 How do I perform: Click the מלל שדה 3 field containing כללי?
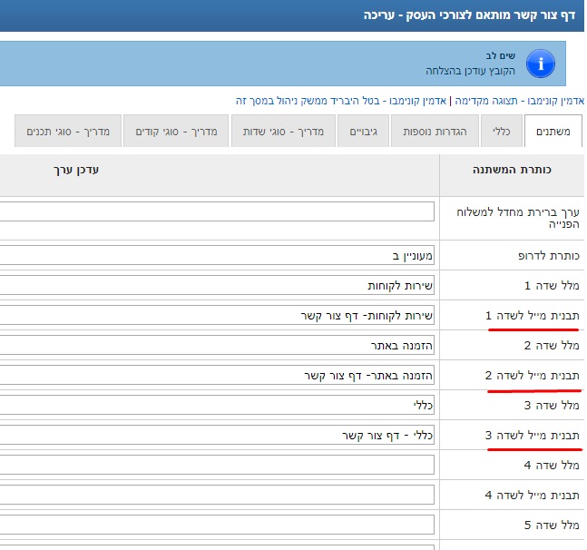217,405
